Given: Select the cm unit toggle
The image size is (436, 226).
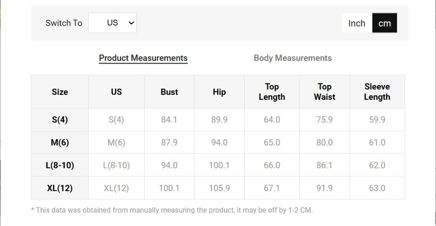Looking at the screenshot, I should click(x=384, y=23).
